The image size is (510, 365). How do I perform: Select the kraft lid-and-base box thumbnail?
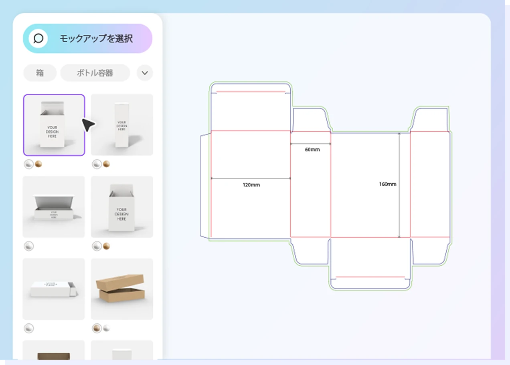[122, 289]
